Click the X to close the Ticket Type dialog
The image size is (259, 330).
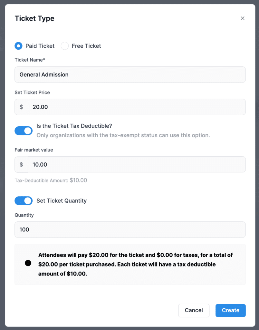pos(243,18)
